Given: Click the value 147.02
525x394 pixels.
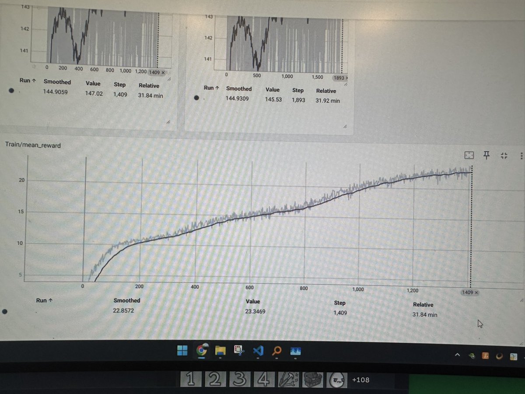Looking at the screenshot, I should [x=94, y=93].
